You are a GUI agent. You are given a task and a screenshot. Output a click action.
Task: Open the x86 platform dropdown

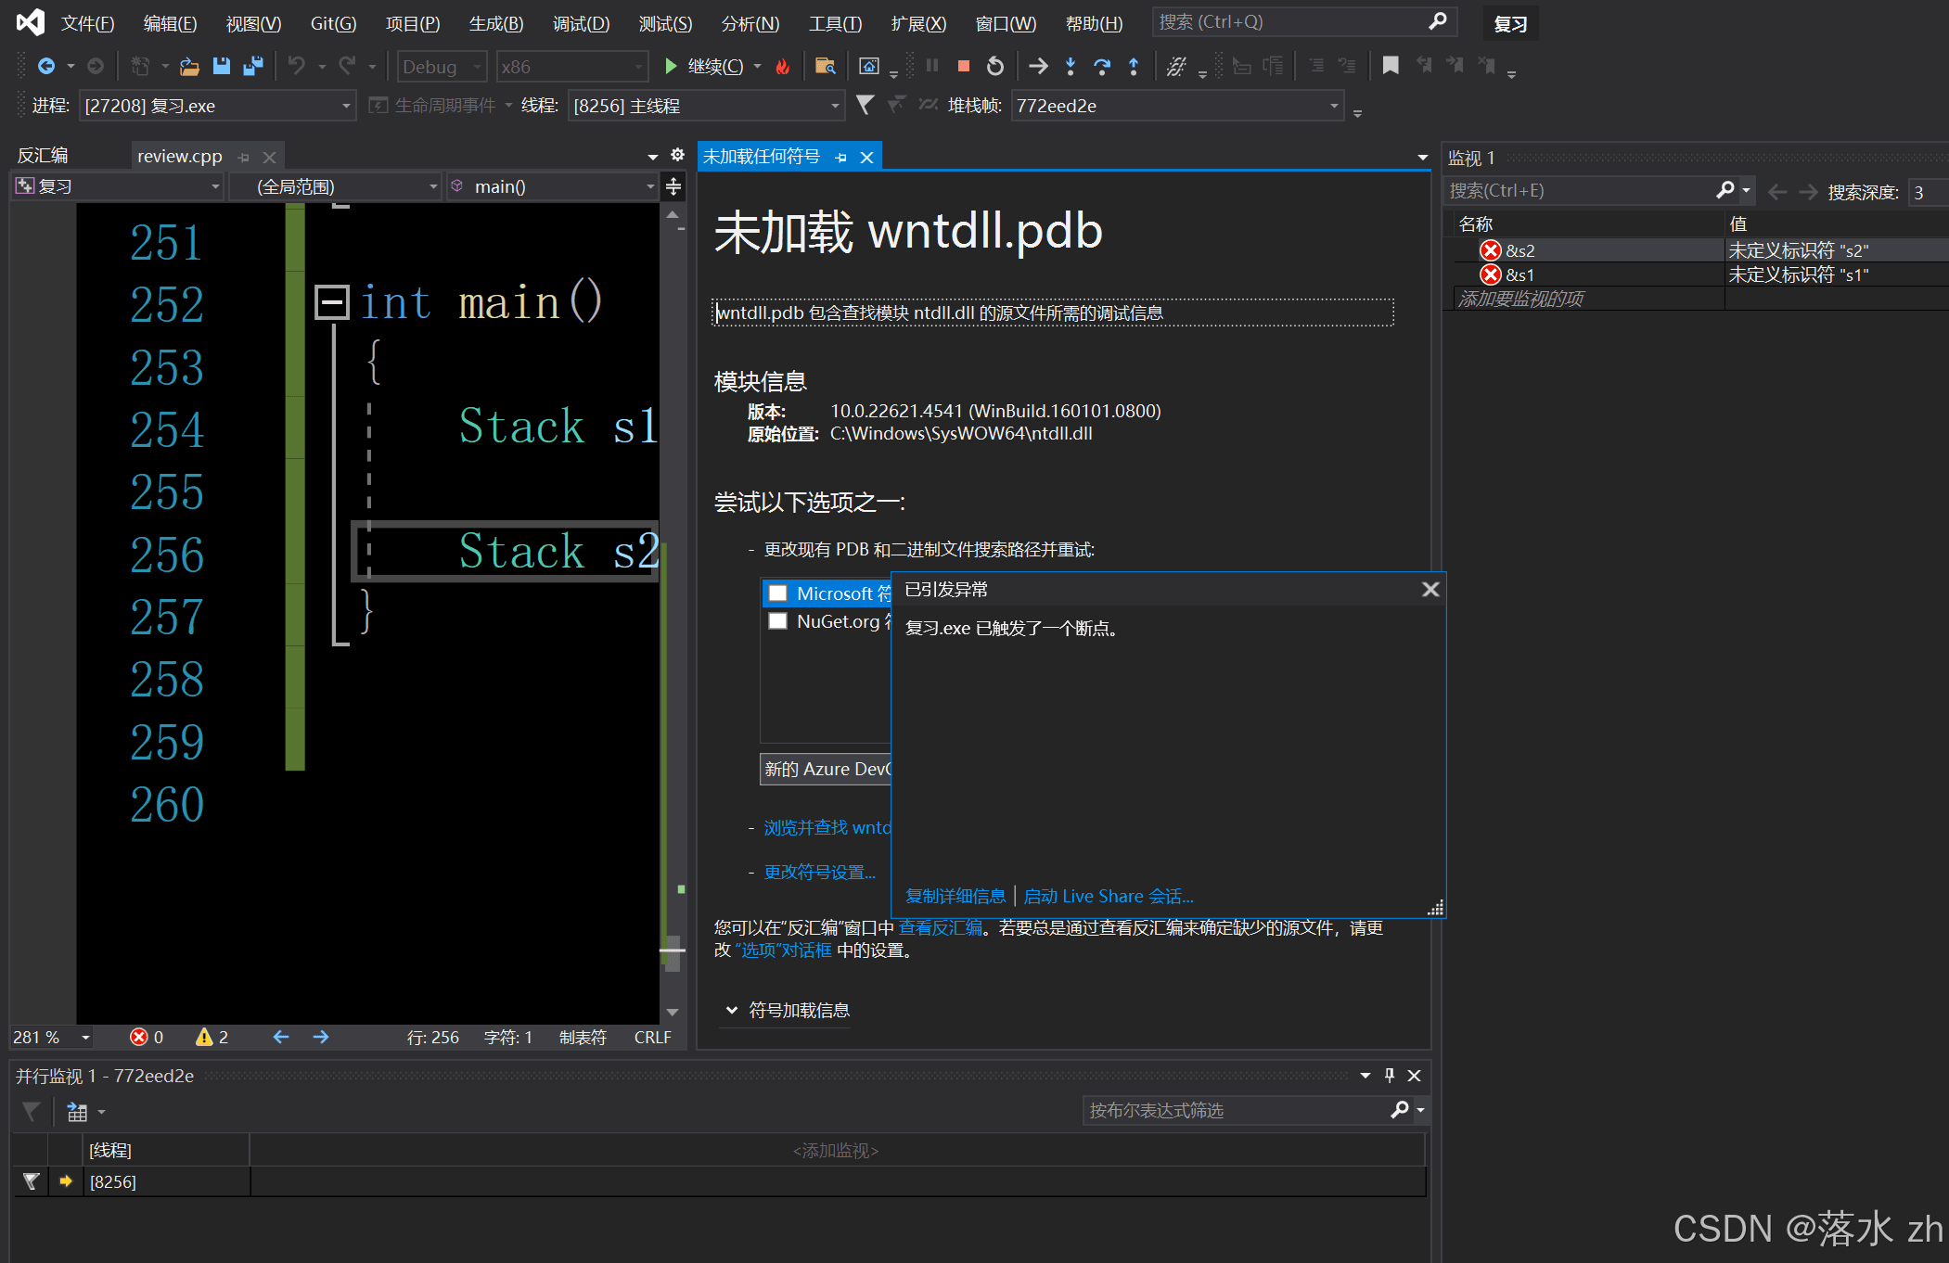571,67
